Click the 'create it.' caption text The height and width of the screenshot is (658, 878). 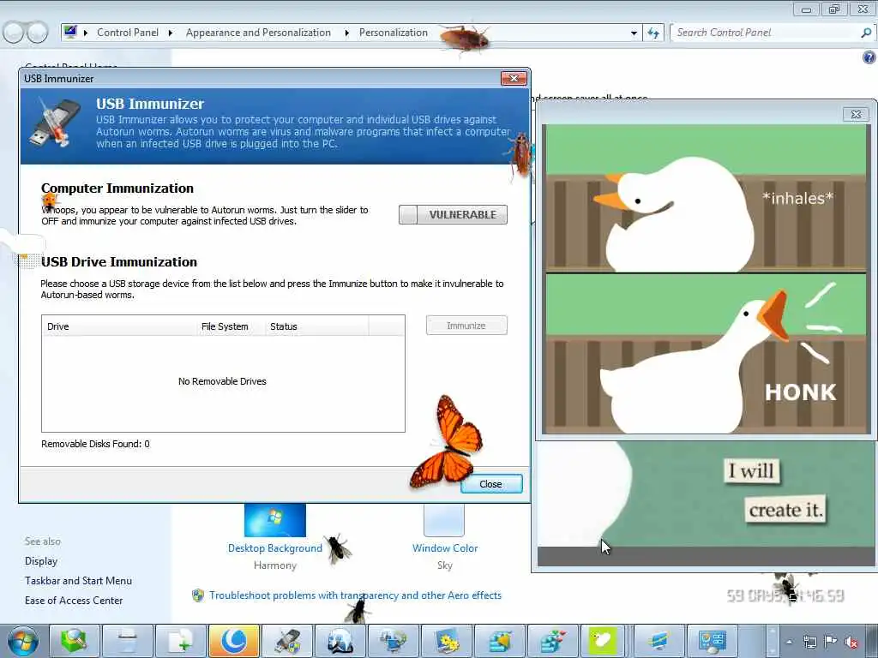pyautogui.click(x=785, y=510)
